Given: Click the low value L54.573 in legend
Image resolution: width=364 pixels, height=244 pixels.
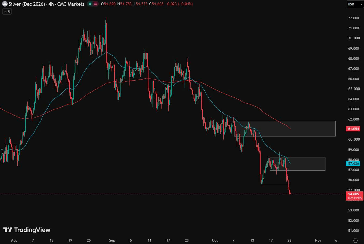Looking at the screenshot, I should [x=140, y=4].
